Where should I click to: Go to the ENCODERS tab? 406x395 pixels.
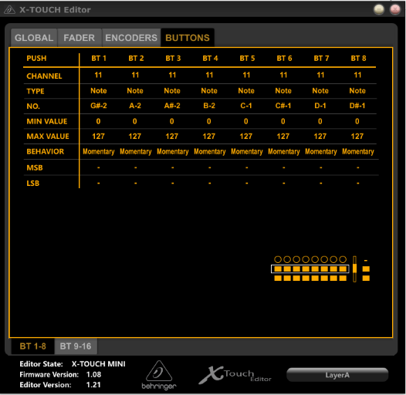coord(131,38)
